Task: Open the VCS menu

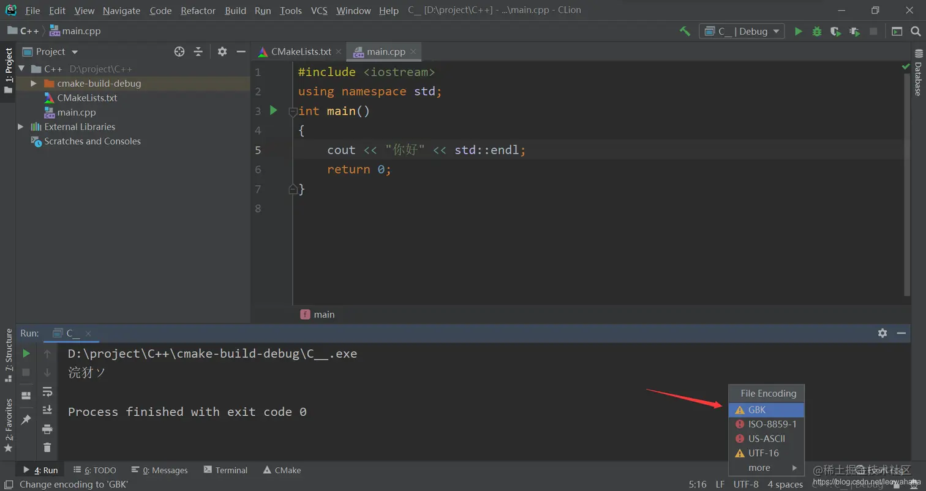Action: point(319,10)
